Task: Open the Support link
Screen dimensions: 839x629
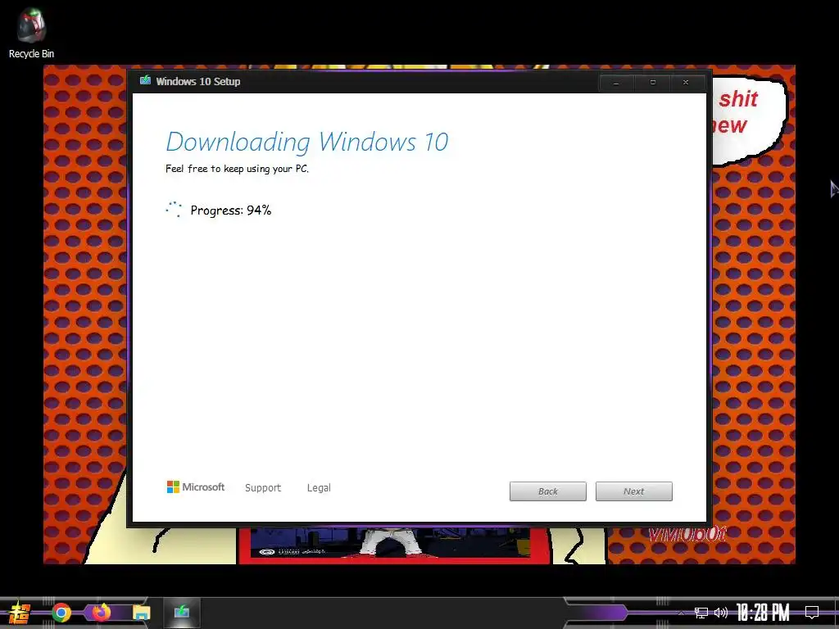Action: pyautogui.click(x=263, y=488)
